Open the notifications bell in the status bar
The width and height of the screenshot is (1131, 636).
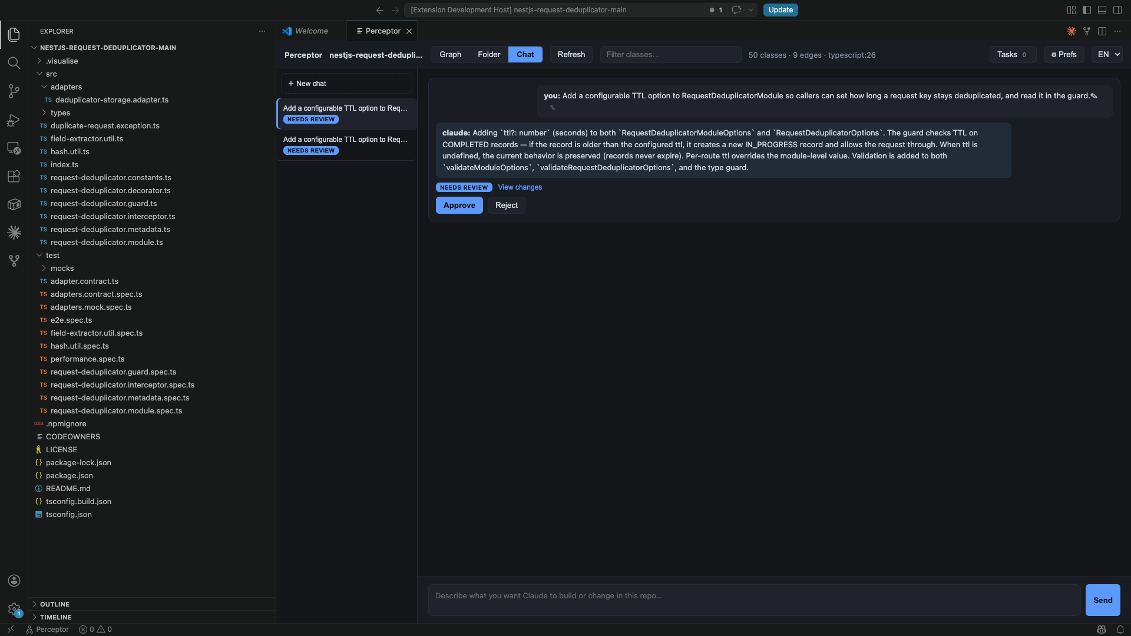click(1120, 630)
